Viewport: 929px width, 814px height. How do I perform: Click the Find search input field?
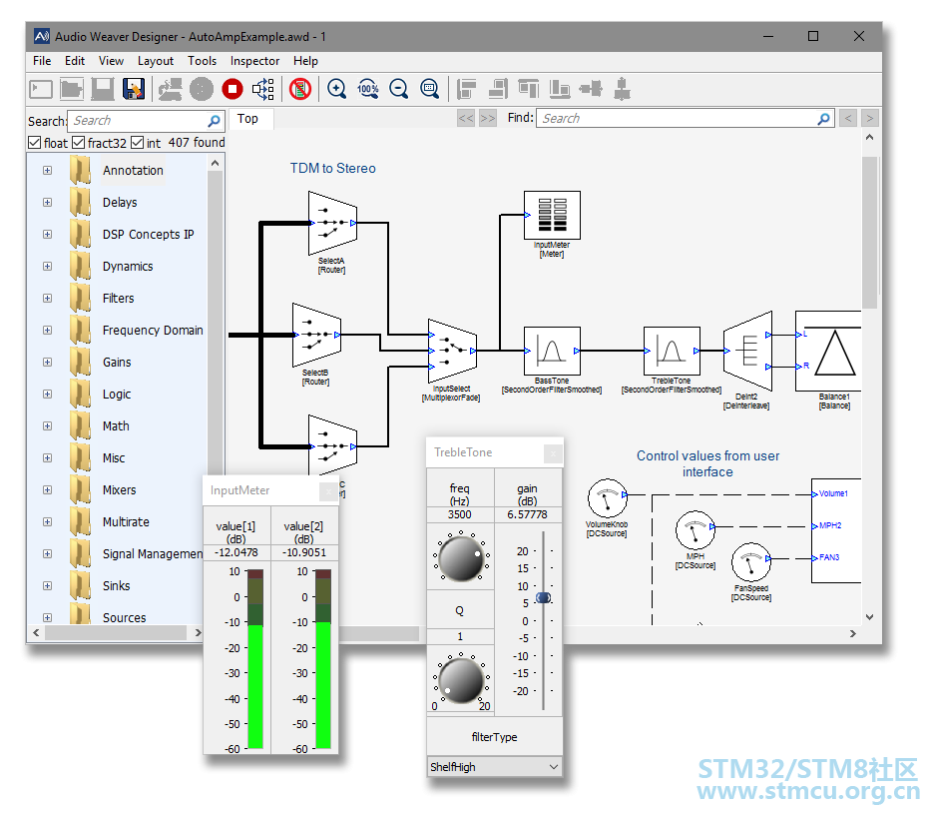686,119
